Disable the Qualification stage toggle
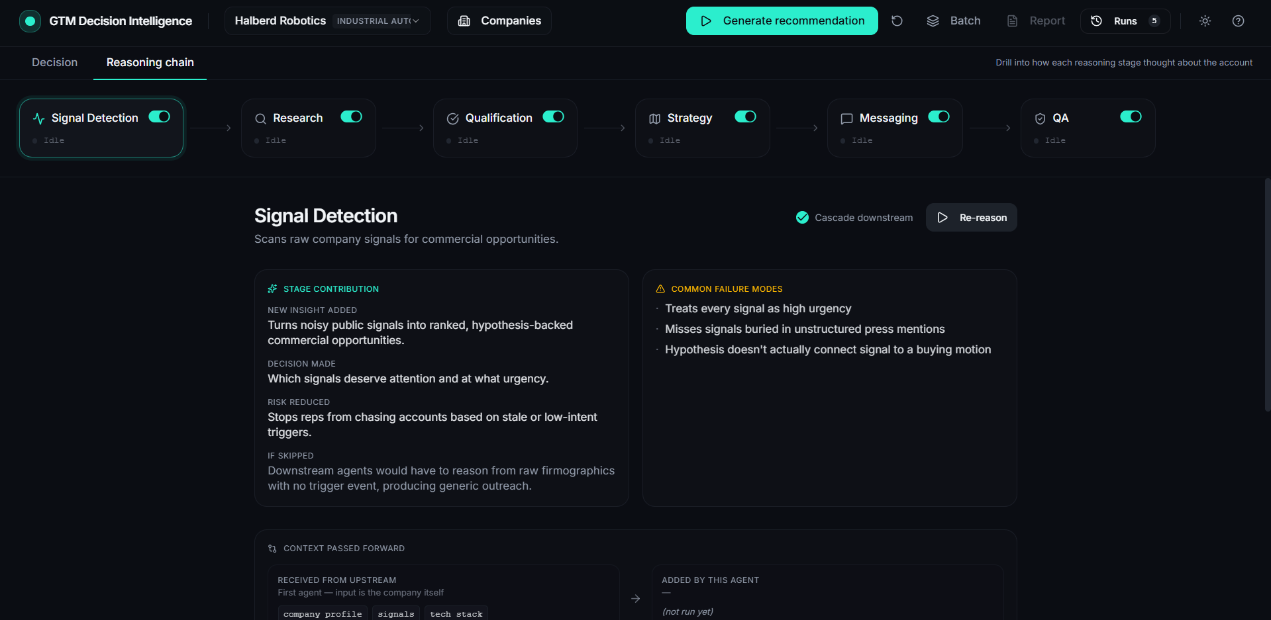This screenshot has height=620, width=1271. [x=554, y=116]
